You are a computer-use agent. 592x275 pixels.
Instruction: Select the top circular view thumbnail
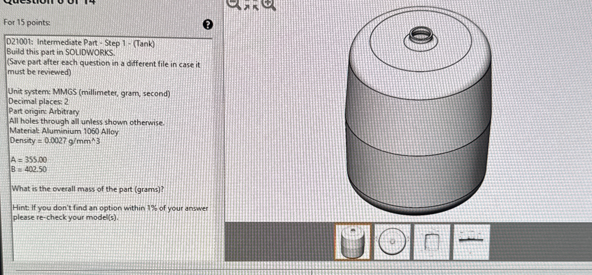392,242
